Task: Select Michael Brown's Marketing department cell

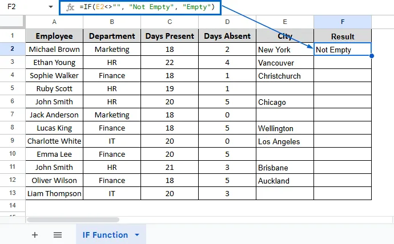Action: coord(112,49)
